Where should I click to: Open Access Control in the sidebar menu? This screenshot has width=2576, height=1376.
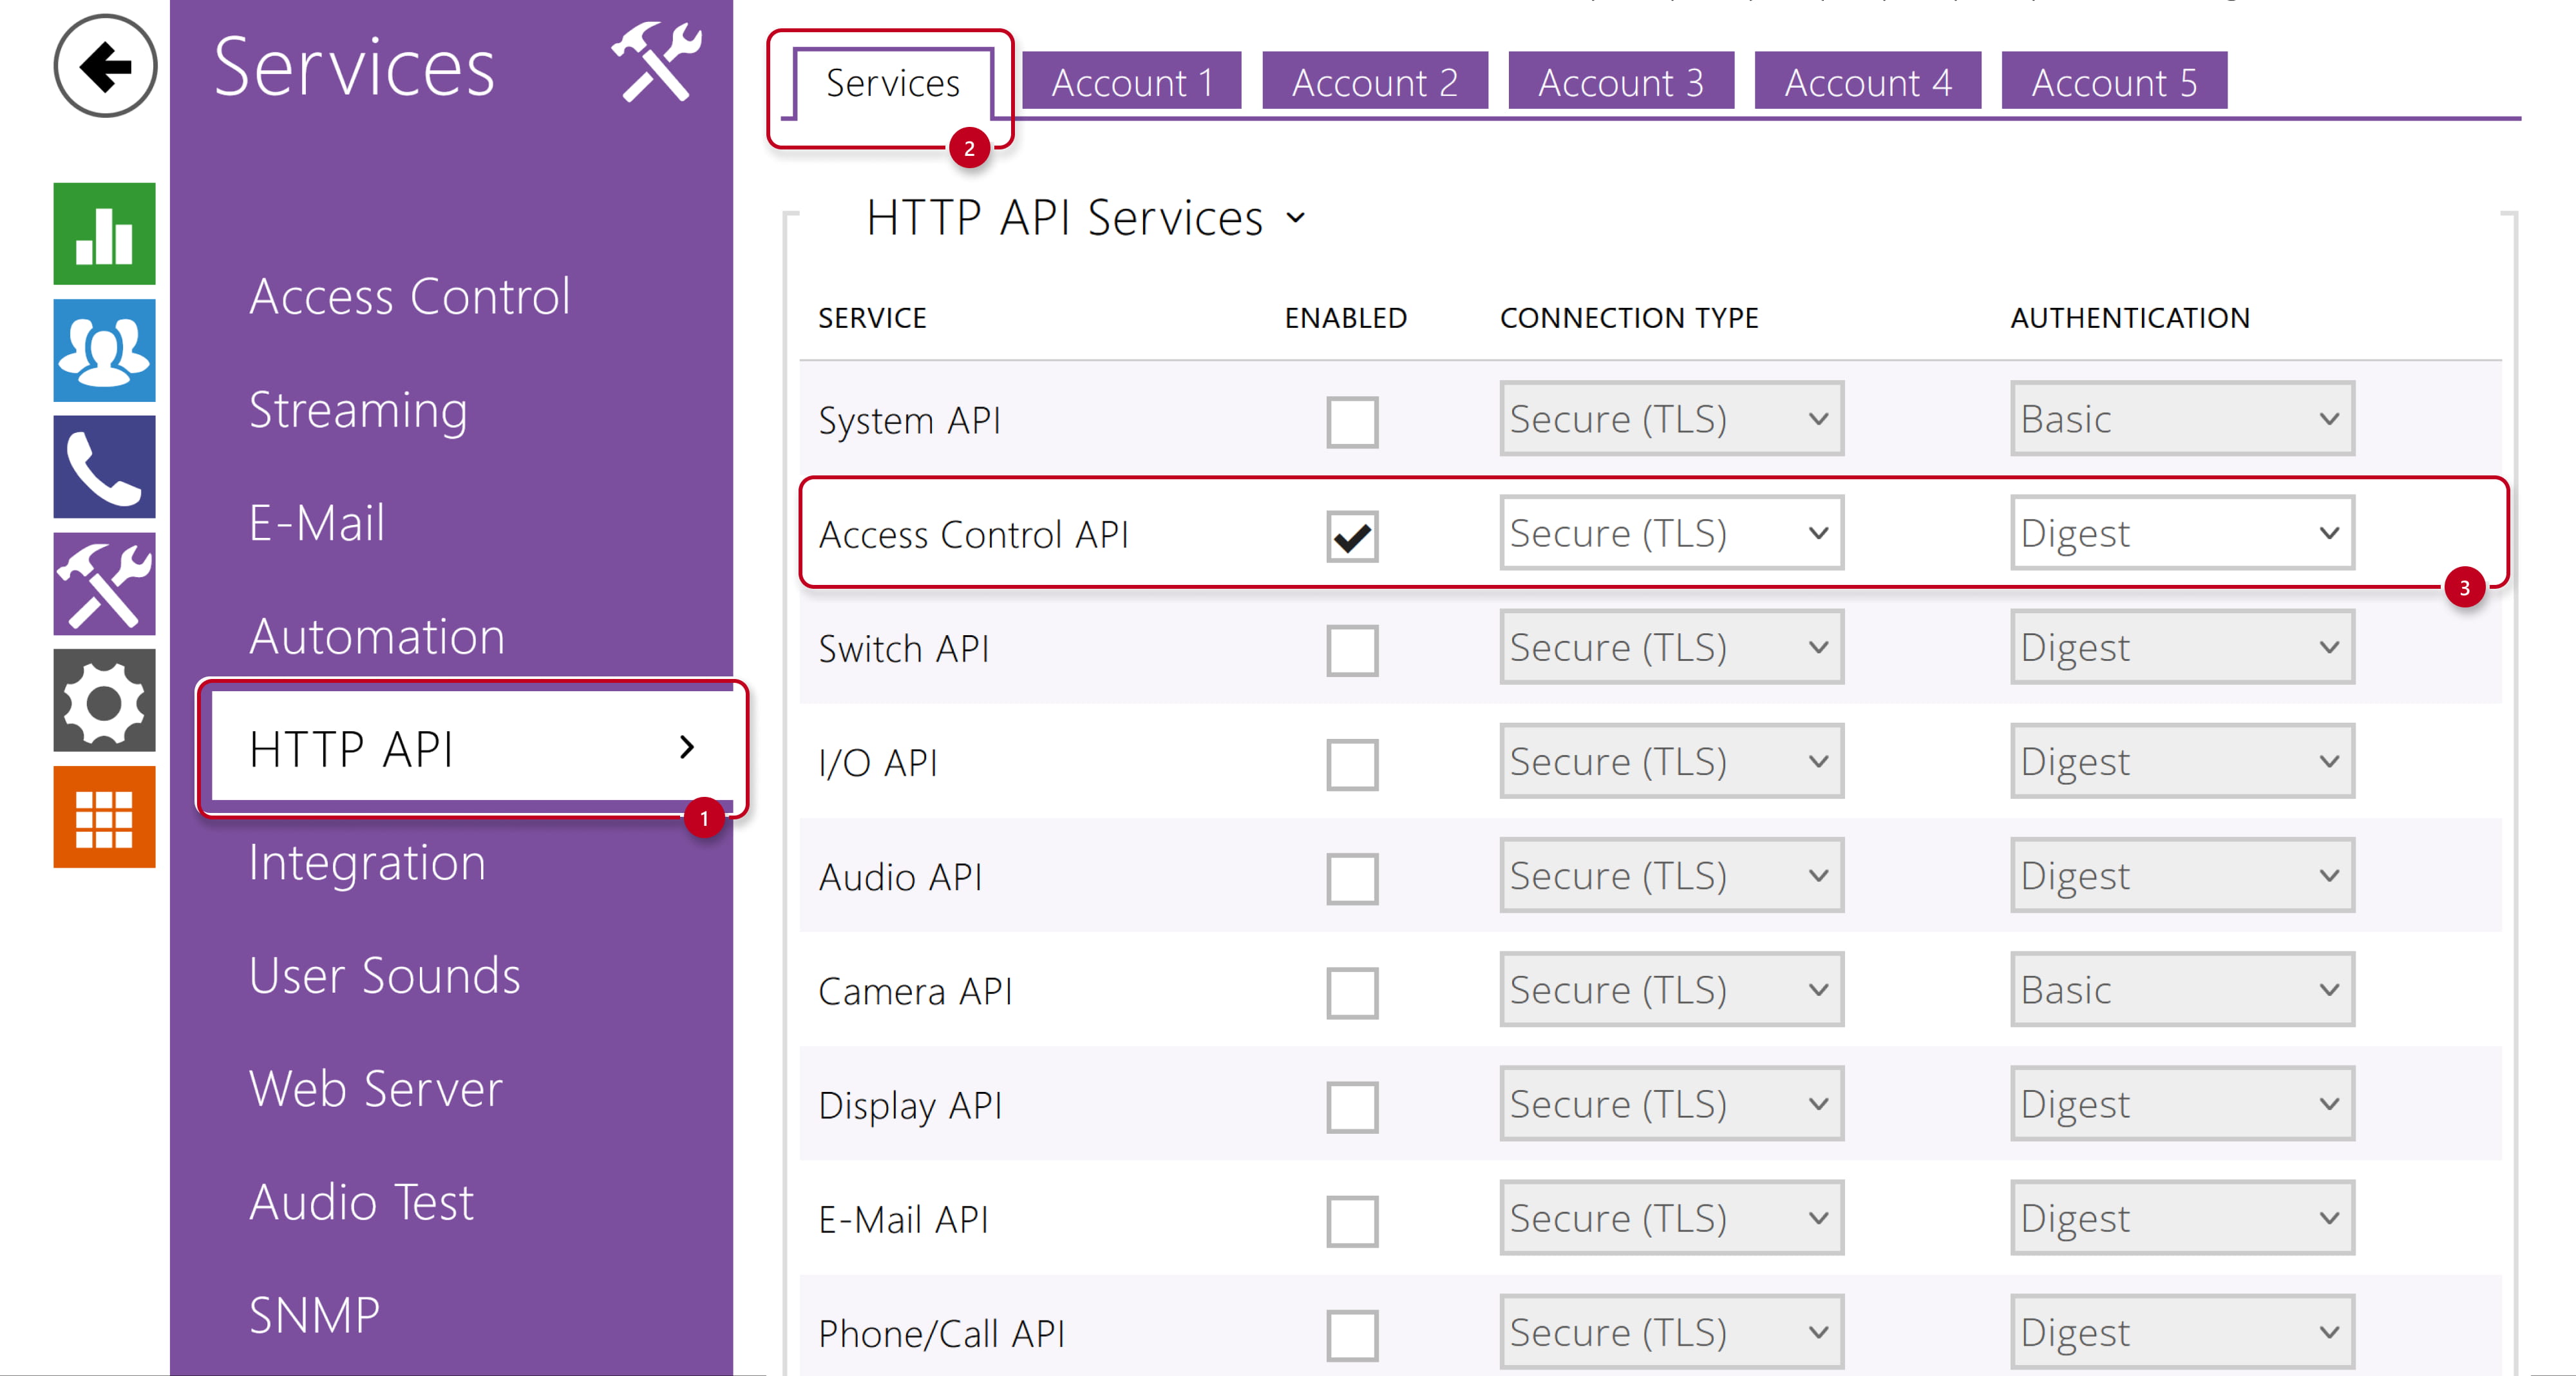click(409, 296)
